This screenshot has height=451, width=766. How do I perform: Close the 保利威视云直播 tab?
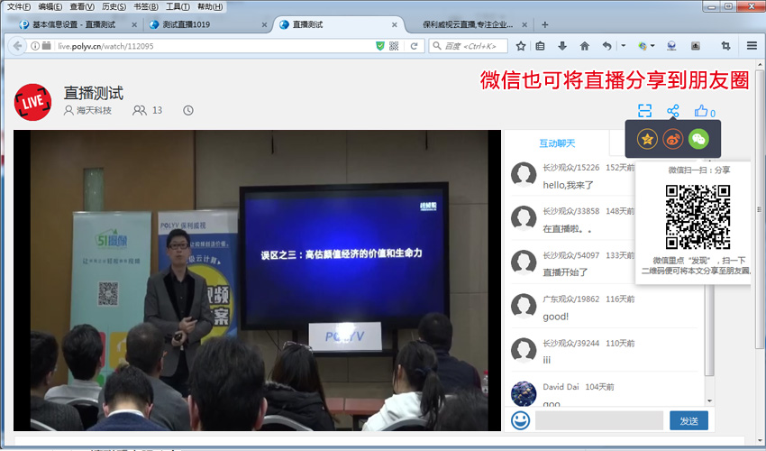524,24
